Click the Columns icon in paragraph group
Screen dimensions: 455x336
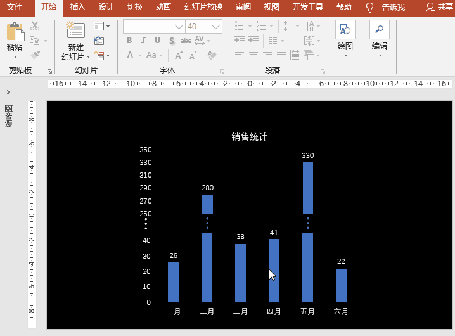272,41
